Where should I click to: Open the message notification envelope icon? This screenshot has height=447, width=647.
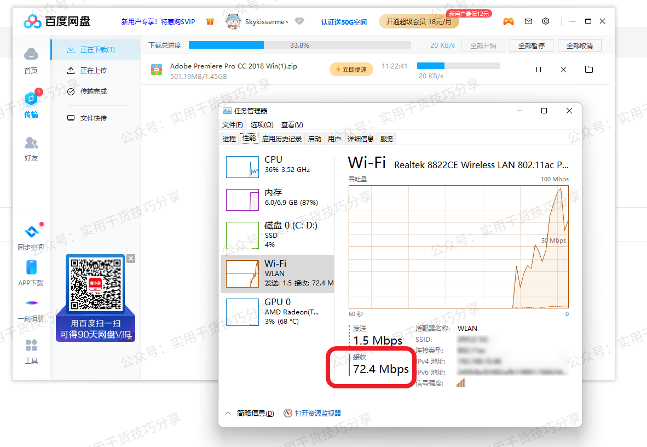click(x=527, y=21)
